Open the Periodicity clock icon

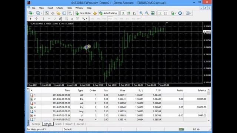(x=180, y=13)
